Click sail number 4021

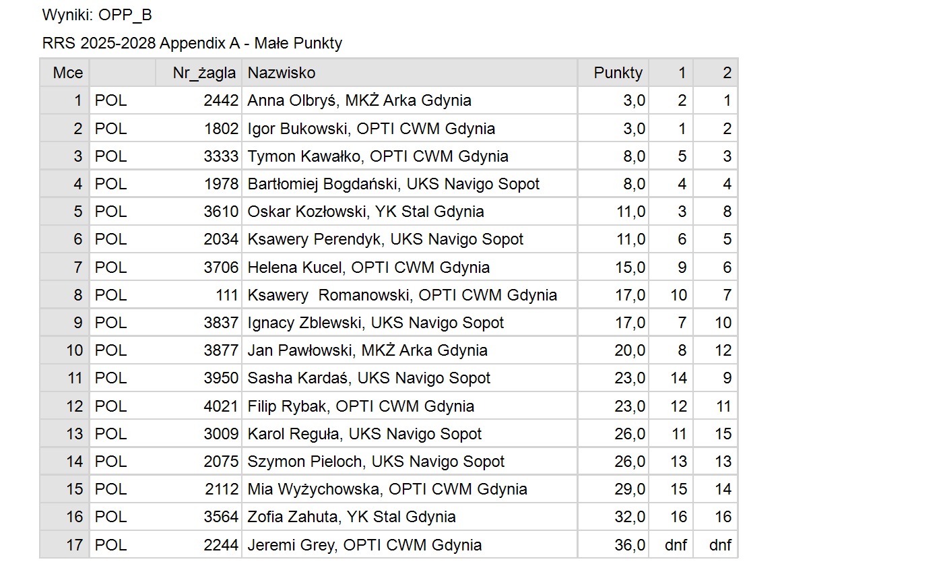(221, 406)
